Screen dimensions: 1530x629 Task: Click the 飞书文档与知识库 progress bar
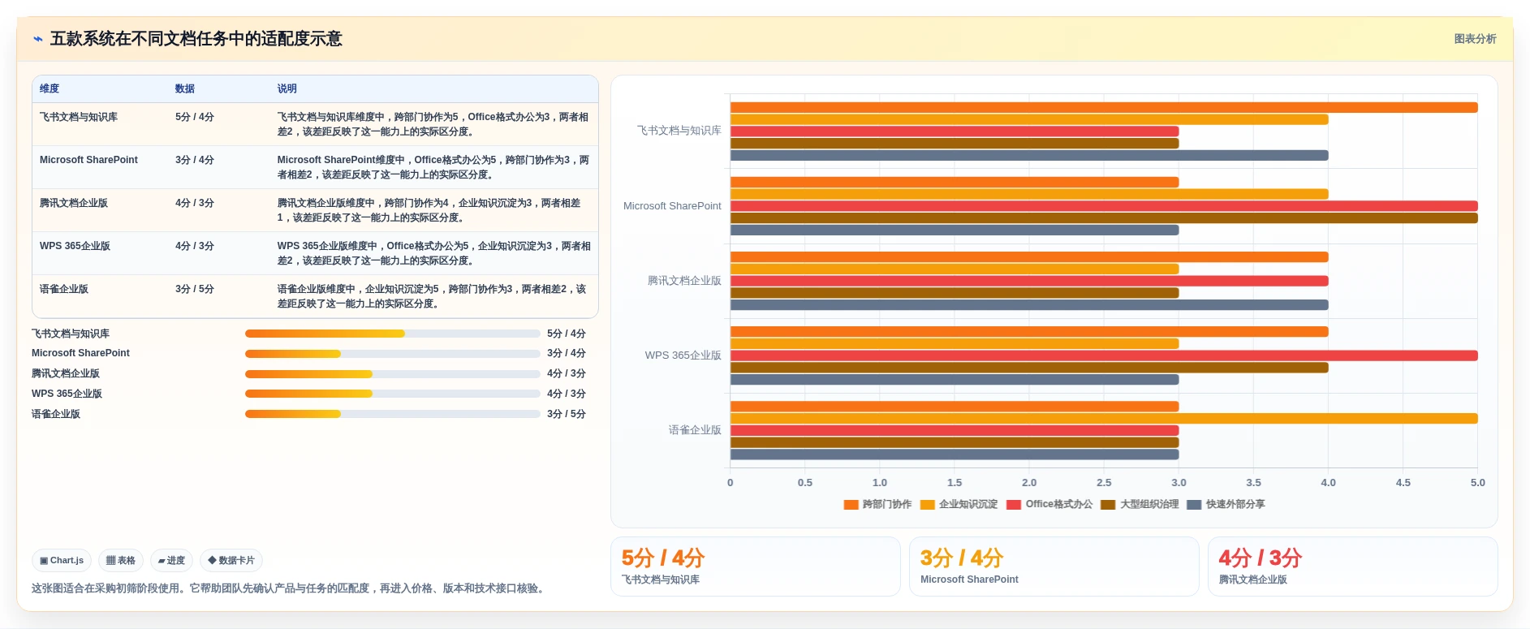393,334
